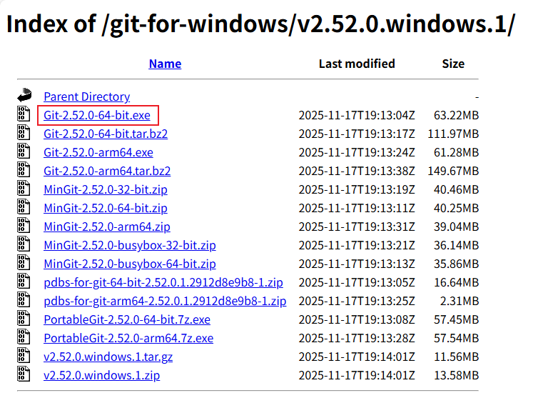Download Git-2.52.0-64-bit.exe installer
The image size is (538, 413).
click(x=97, y=115)
